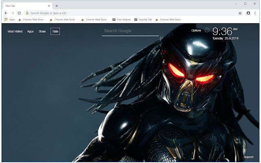The image size is (261, 163).
Task: Open the Free Addons bookmark
Action: point(122,20)
